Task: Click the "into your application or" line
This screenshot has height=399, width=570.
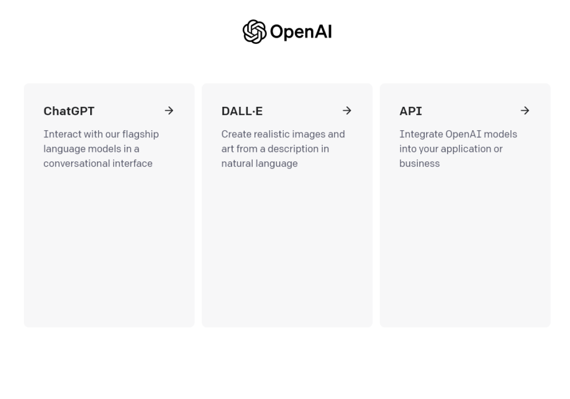Action: (x=451, y=149)
